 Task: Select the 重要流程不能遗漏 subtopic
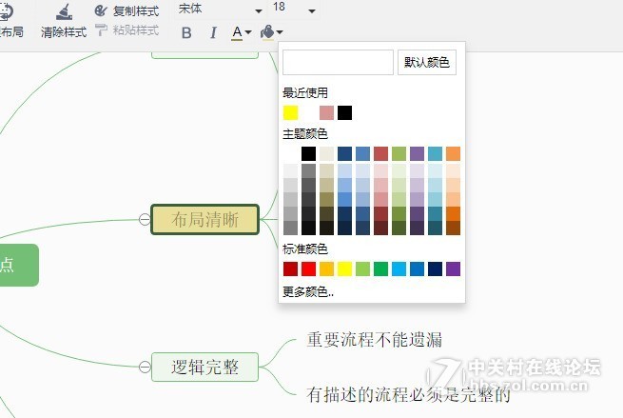coord(375,340)
